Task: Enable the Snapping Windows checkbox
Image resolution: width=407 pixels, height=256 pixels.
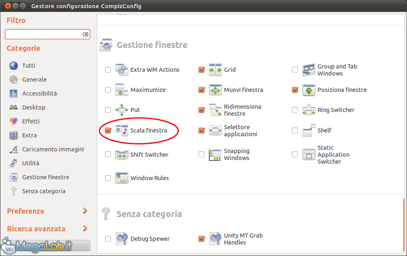Action: click(201, 154)
